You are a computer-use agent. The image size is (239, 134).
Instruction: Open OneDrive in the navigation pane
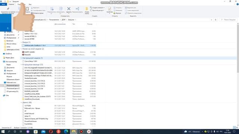[9, 54]
